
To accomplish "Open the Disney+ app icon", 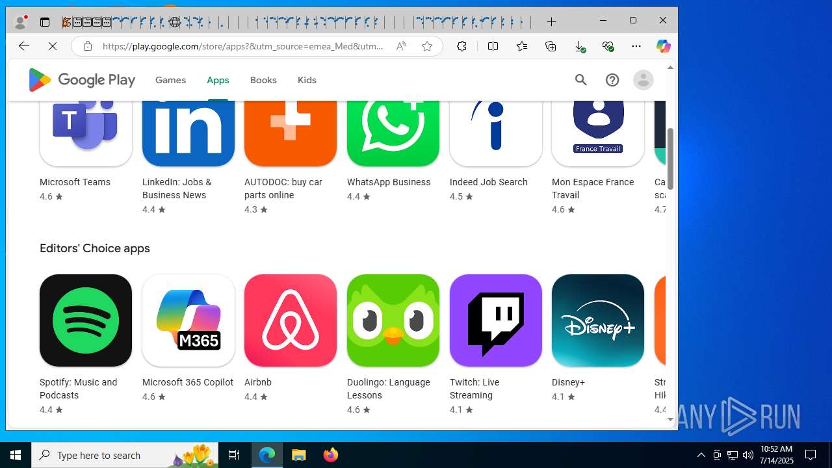I will [x=598, y=320].
